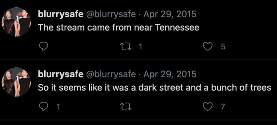Like the tweet mentioning Tennessee

pyautogui.click(x=208, y=46)
